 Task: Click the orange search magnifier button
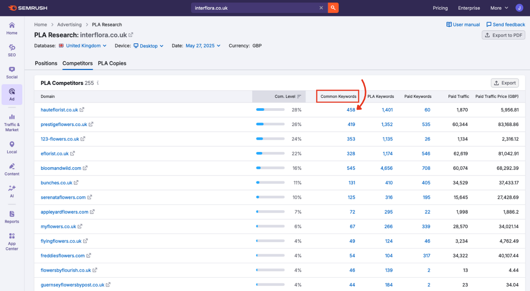tap(333, 8)
